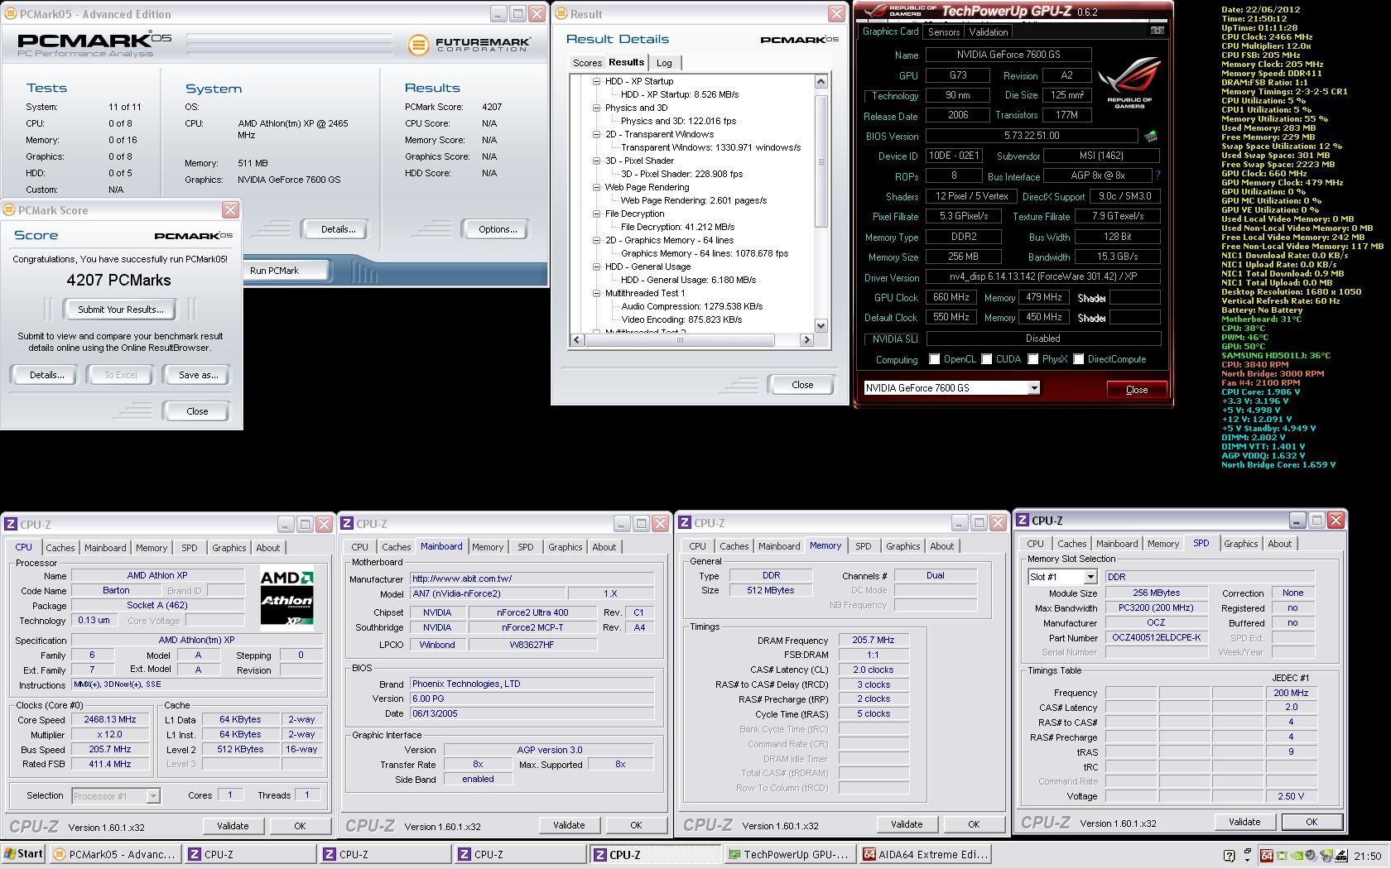Click the green tray icon beside AIDA64
Viewport: 1391px width, 869px height.
(x=1282, y=856)
